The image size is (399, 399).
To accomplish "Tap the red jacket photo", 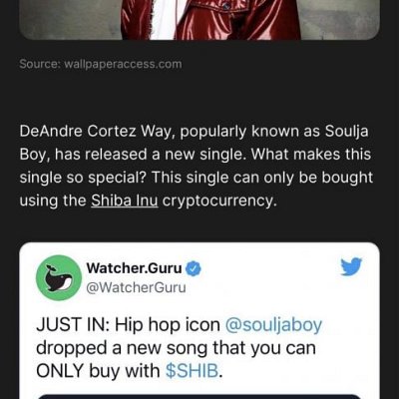I will coord(199,20).
